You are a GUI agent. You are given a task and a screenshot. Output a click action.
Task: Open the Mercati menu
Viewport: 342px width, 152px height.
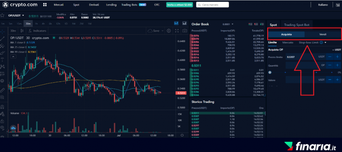(x=59, y=5)
